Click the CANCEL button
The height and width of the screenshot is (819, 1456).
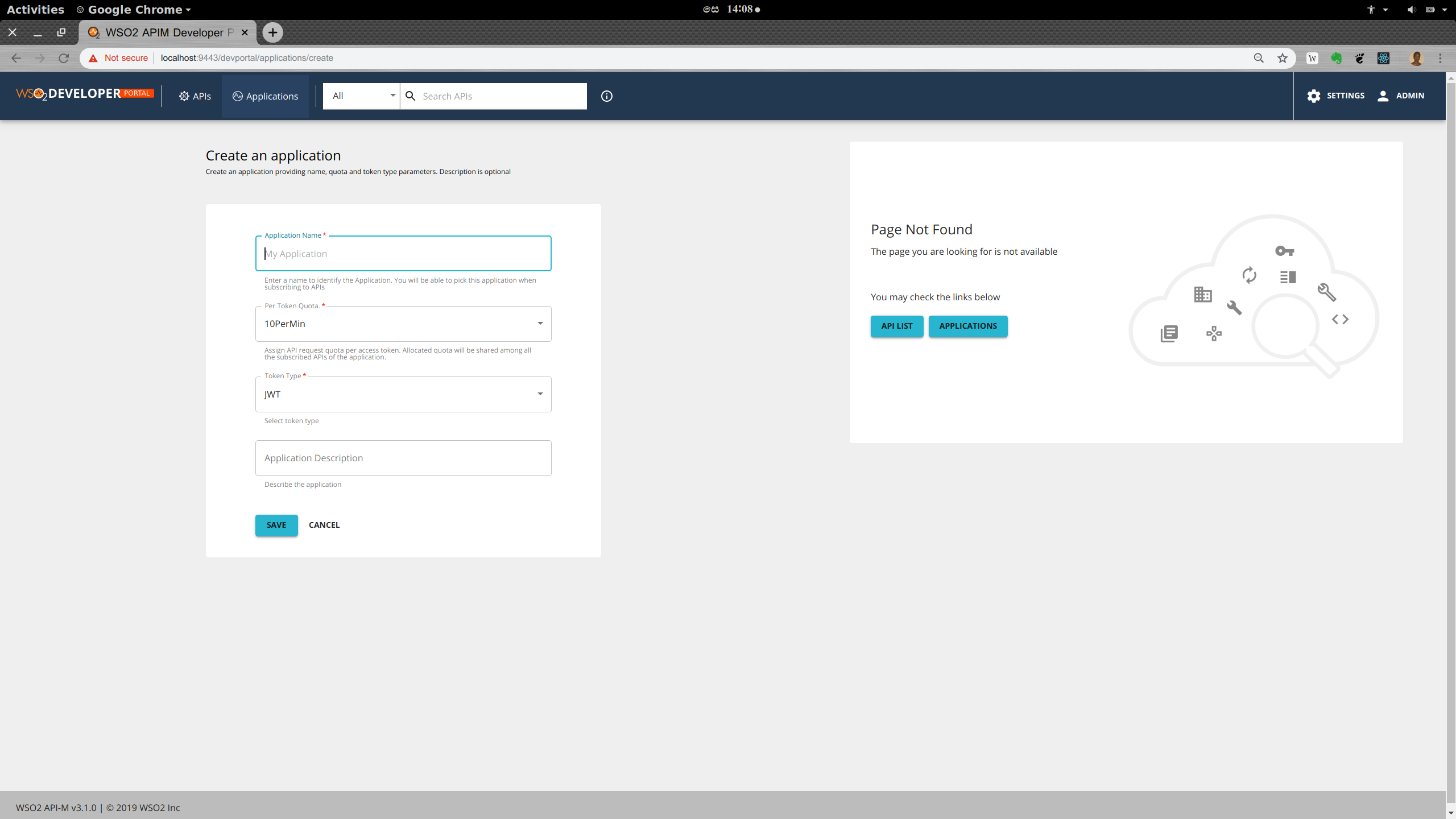coord(324,525)
